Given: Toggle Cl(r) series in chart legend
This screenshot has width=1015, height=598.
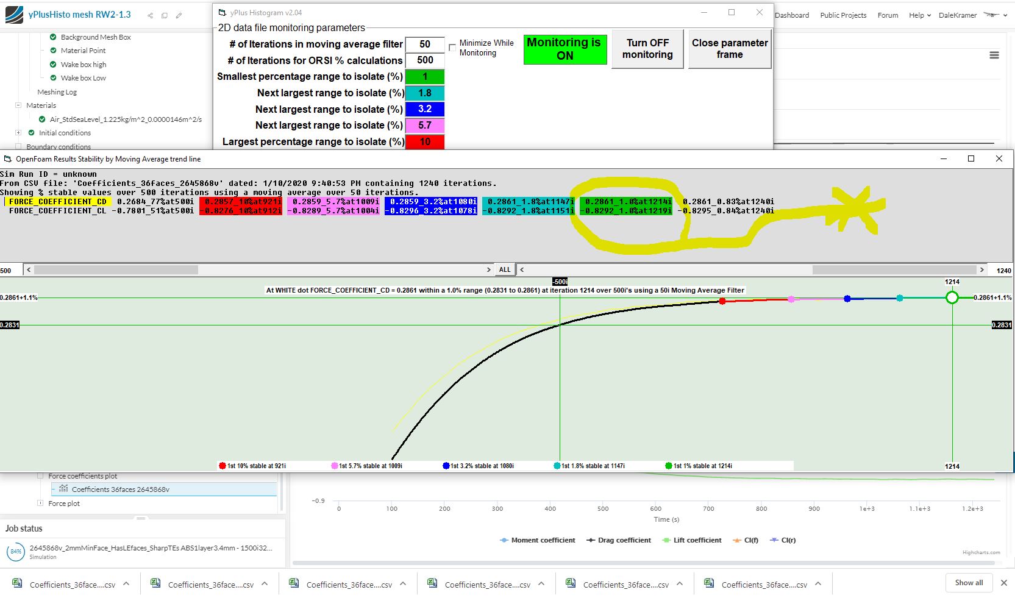Looking at the screenshot, I should pyautogui.click(x=783, y=540).
